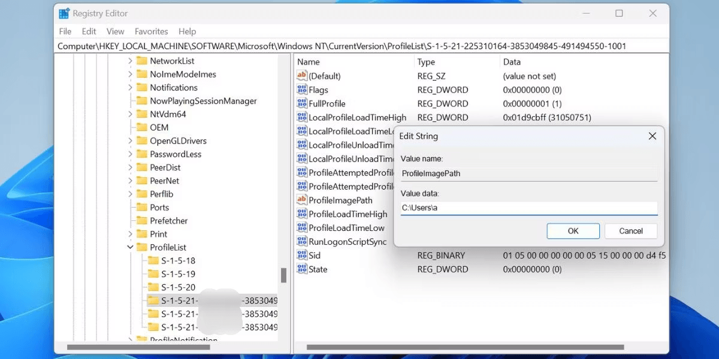Expand the Print tree node
This screenshot has width=719, height=359.
point(130,233)
